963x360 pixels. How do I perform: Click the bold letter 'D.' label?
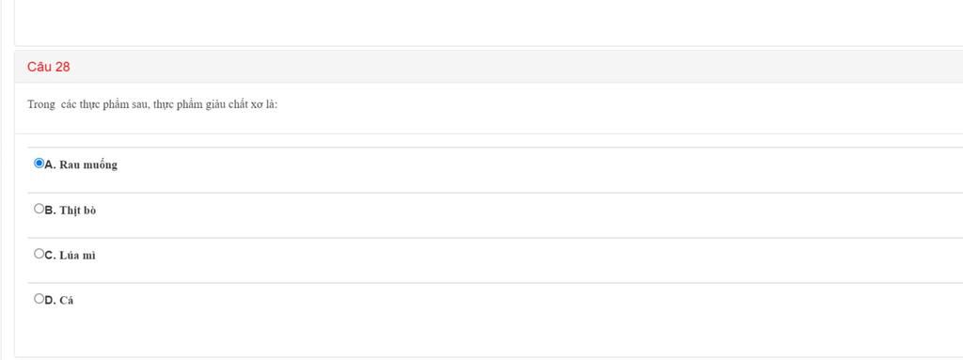[x=51, y=301]
